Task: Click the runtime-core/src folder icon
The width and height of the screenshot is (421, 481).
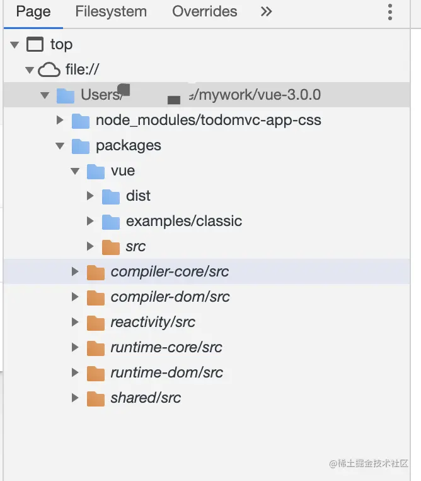Action: click(96, 348)
